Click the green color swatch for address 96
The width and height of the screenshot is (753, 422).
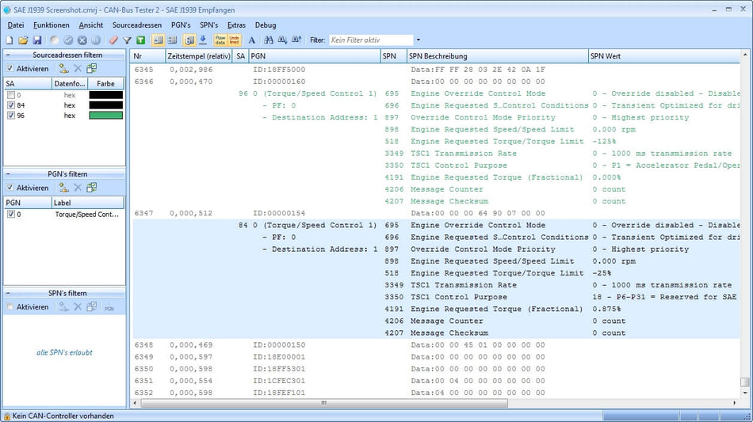click(105, 116)
